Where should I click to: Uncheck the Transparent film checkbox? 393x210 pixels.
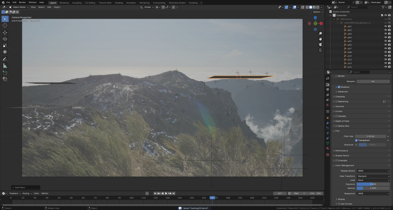(x=356, y=140)
